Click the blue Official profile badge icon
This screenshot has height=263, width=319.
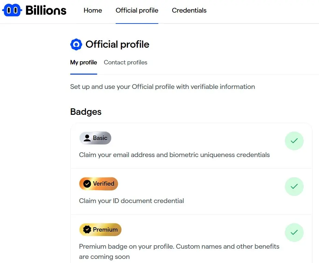(76, 44)
